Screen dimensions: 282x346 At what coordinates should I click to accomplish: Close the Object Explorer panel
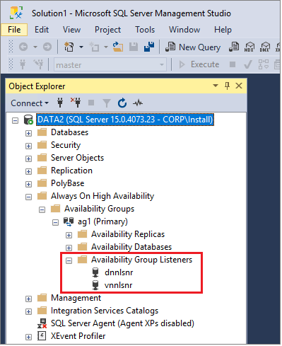239,86
